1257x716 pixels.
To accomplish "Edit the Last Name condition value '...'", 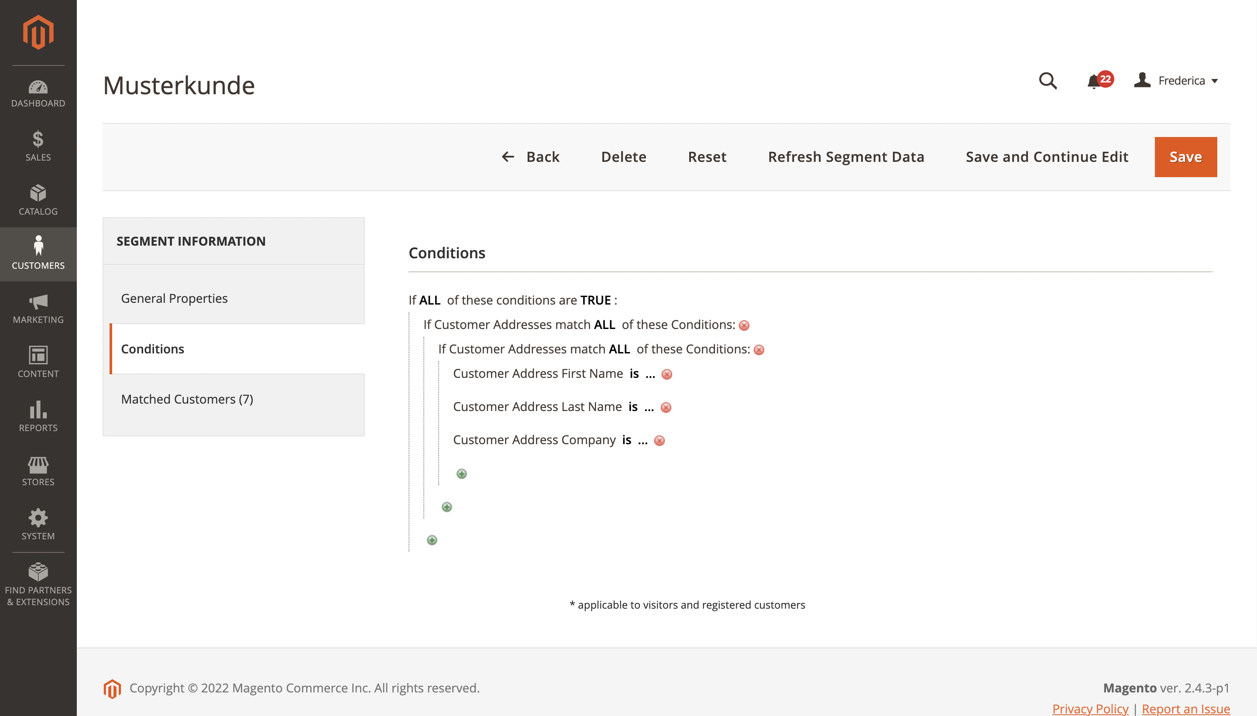I will point(649,408).
